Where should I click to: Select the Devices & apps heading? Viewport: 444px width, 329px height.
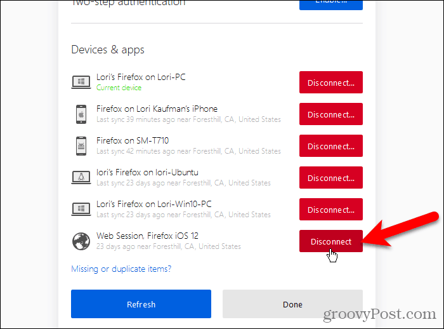click(x=108, y=50)
